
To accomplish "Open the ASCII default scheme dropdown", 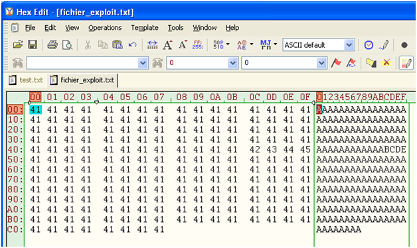I will (349, 45).
